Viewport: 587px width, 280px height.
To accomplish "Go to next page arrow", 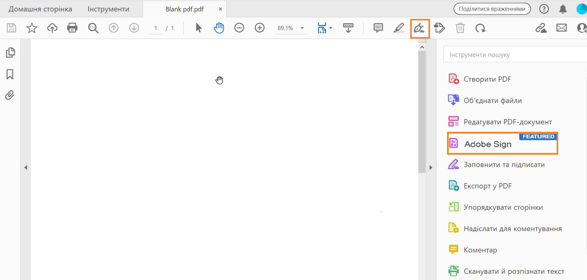I will [x=134, y=28].
